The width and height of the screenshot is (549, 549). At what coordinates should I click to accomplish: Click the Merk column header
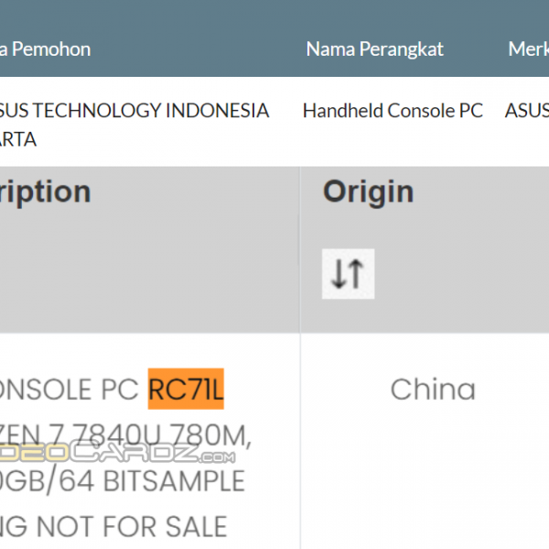click(x=528, y=49)
